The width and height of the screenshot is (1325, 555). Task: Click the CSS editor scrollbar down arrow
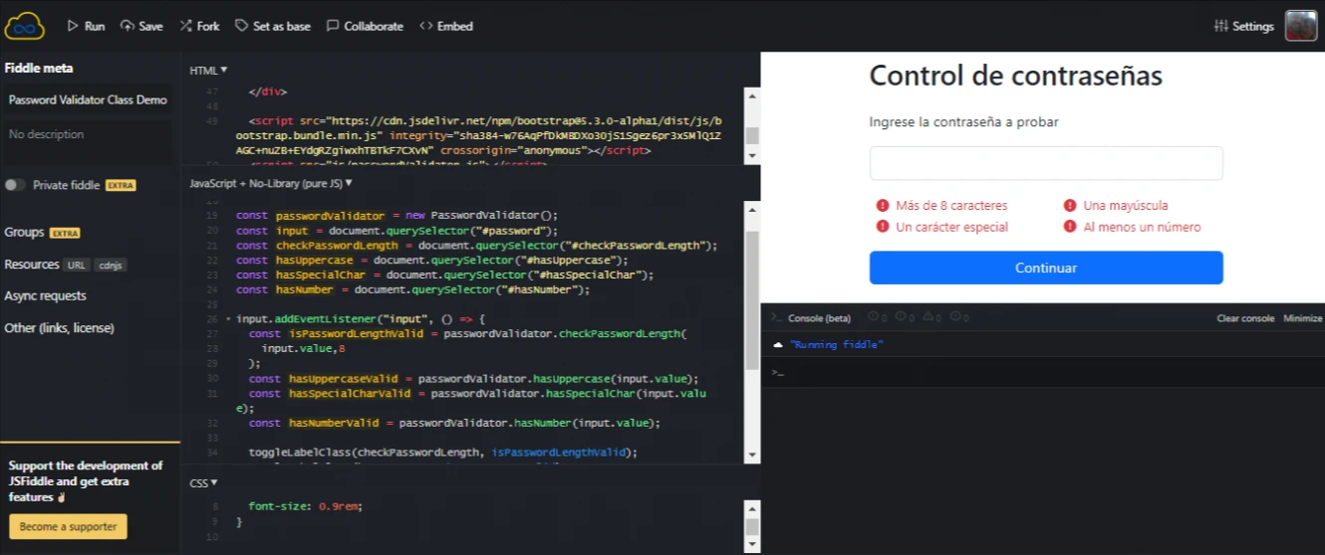752,544
